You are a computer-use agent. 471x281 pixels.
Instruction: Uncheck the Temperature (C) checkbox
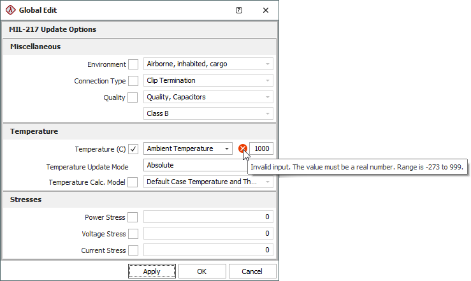point(133,149)
